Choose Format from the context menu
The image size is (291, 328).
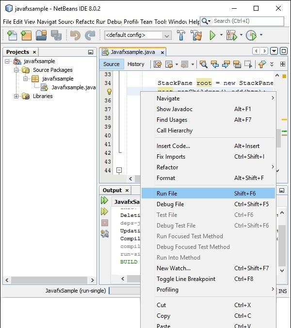[208, 178]
